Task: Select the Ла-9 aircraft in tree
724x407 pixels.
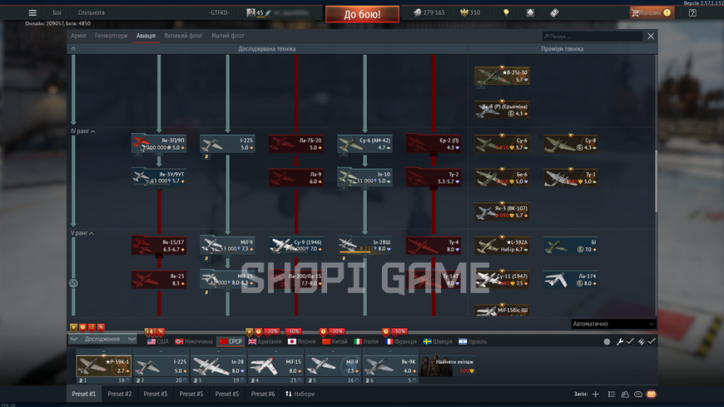Action: 296,178
